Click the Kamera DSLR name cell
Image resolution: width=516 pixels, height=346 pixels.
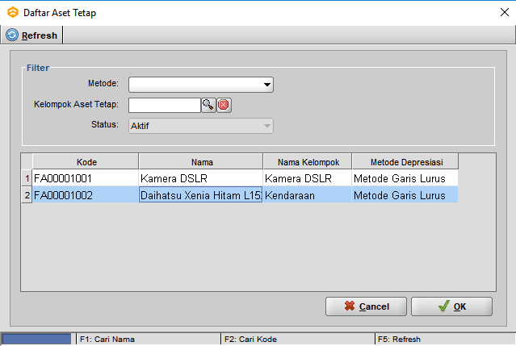(201, 178)
